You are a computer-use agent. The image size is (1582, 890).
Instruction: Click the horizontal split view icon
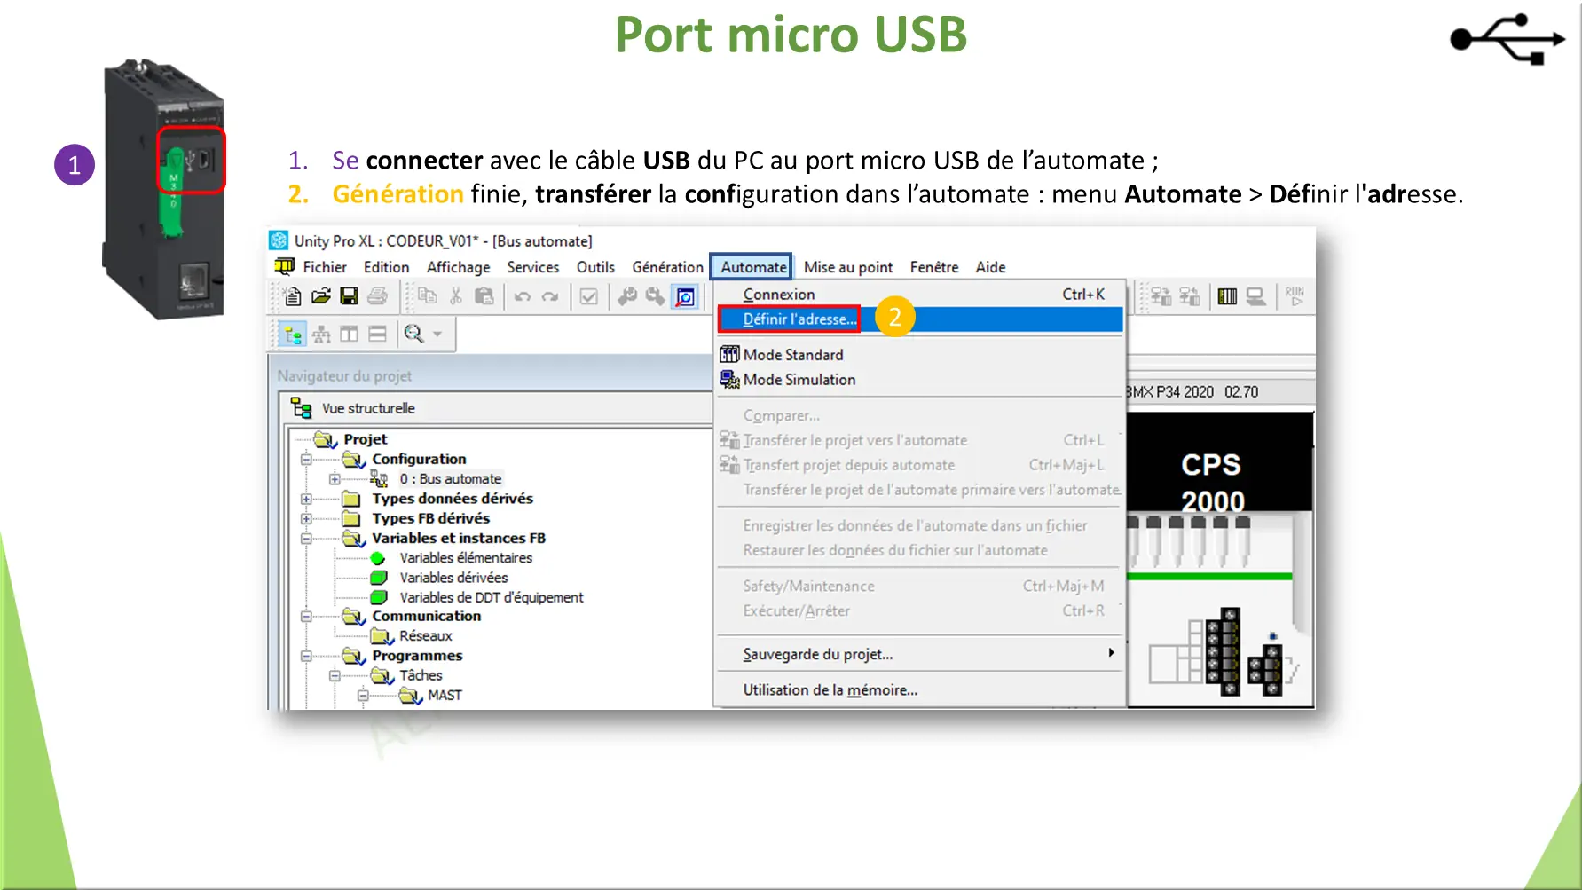pyautogui.click(x=378, y=335)
